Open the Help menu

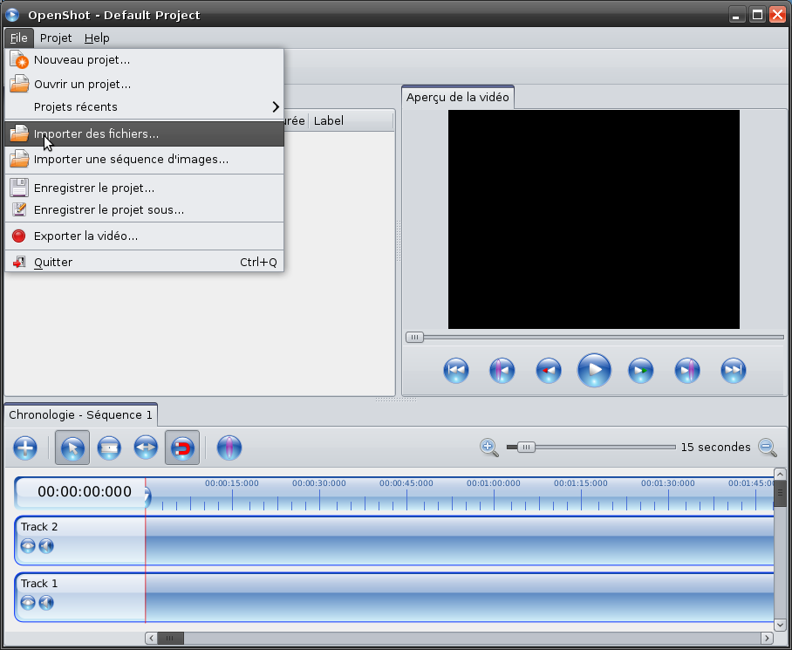pyautogui.click(x=97, y=38)
